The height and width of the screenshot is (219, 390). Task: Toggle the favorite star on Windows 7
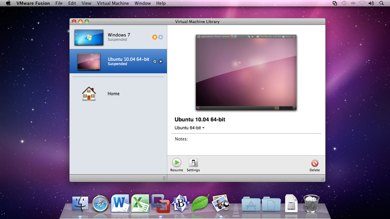[154, 37]
